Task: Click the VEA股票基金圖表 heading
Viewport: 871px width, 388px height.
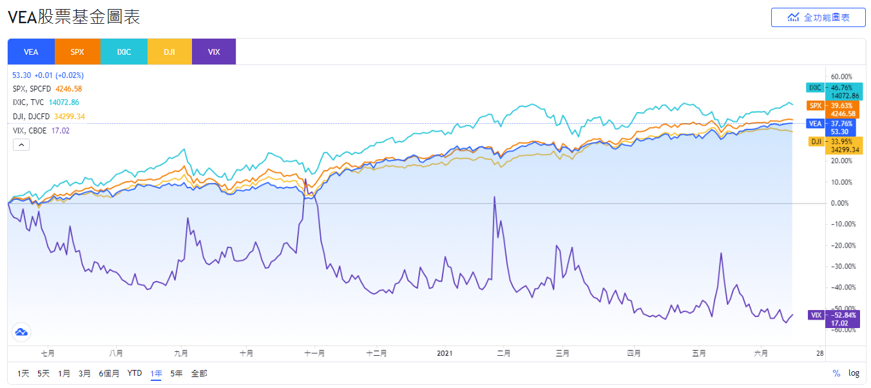Action: coord(73,17)
